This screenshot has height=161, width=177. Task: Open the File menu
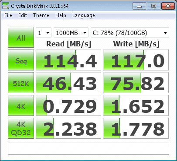click(8, 15)
